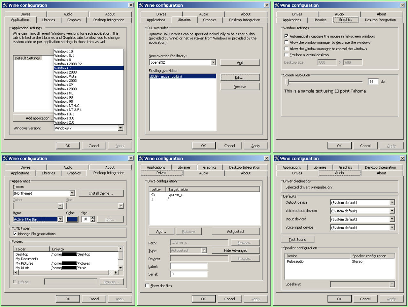Uncheck Manage file associations
408x307 pixels.
(x=15, y=234)
